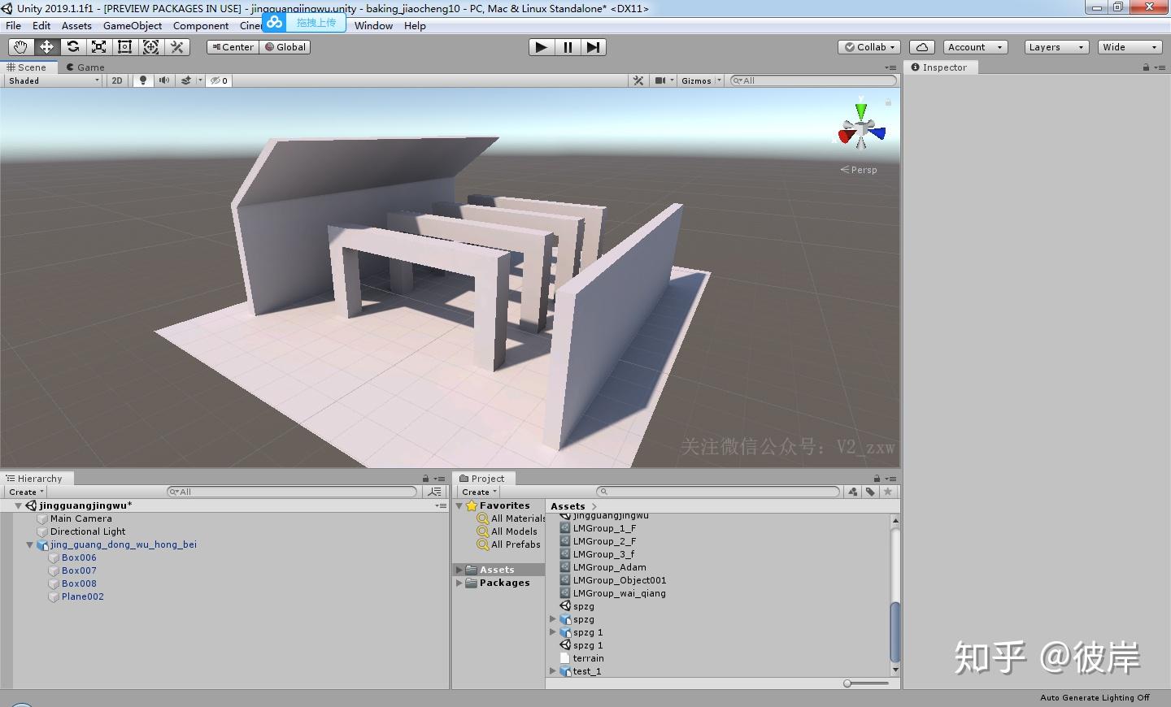Open the cloud services icon
Viewport: 1171px width, 707px height.
[921, 47]
